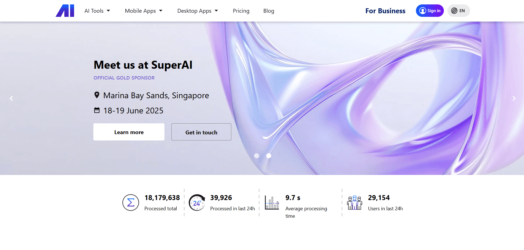The width and height of the screenshot is (524, 250).
Task: Click the Get in touch button
Action: click(201, 132)
